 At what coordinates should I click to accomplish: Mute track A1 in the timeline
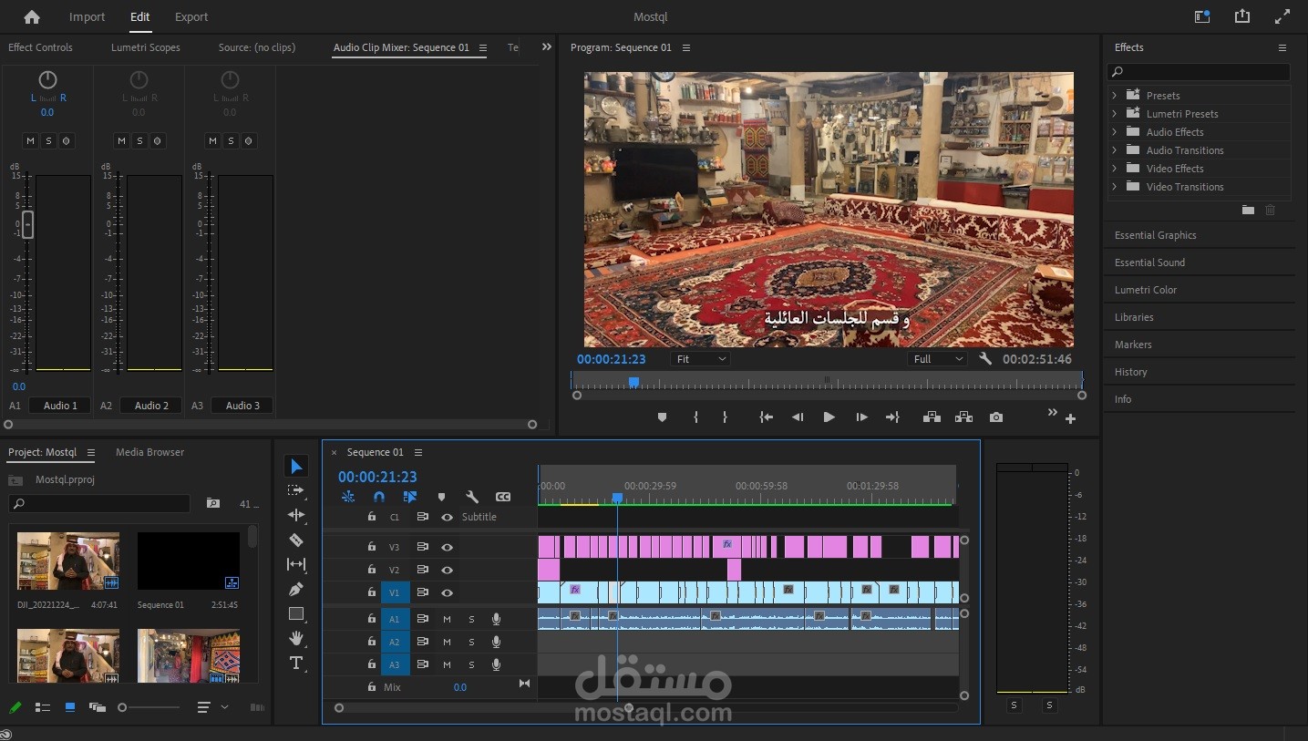pyautogui.click(x=447, y=619)
